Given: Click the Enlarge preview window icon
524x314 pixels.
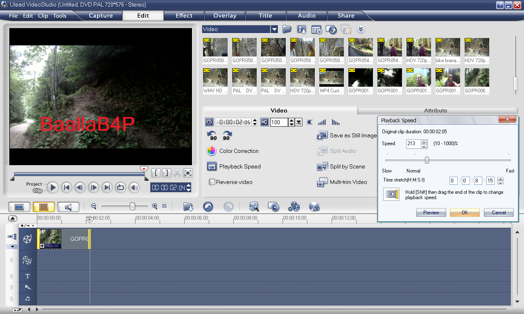Looking at the screenshot, I should [187, 173].
